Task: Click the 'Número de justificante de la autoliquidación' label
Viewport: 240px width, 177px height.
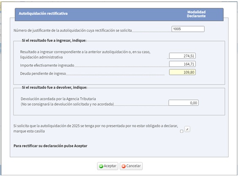Action: point(73,30)
